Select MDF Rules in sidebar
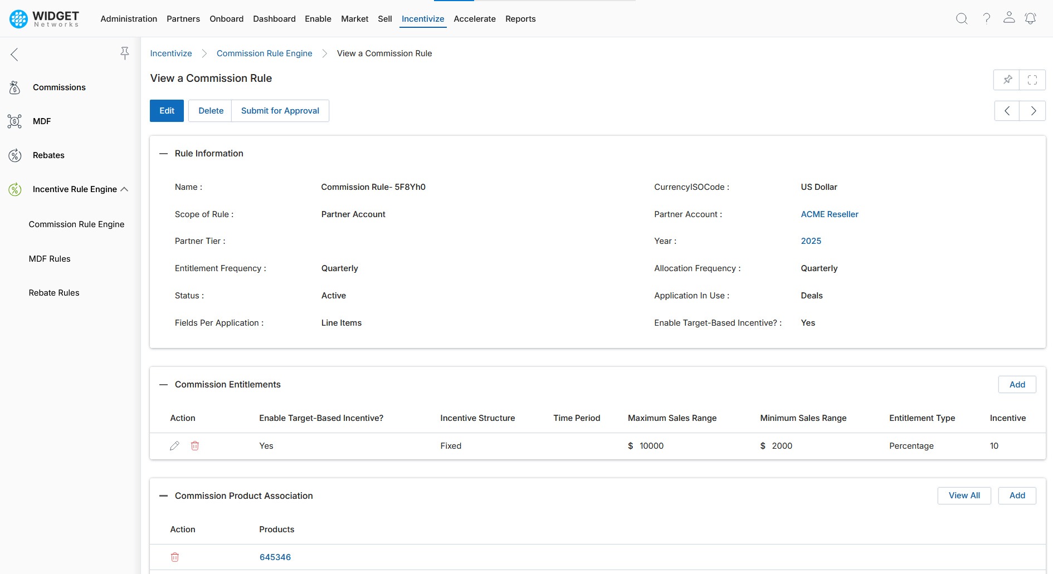This screenshot has height=574, width=1053. pos(50,259)
